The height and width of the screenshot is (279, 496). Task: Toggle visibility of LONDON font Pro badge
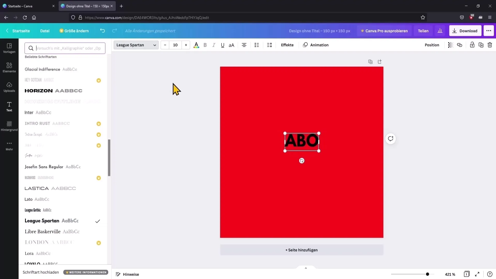point(99,243)
